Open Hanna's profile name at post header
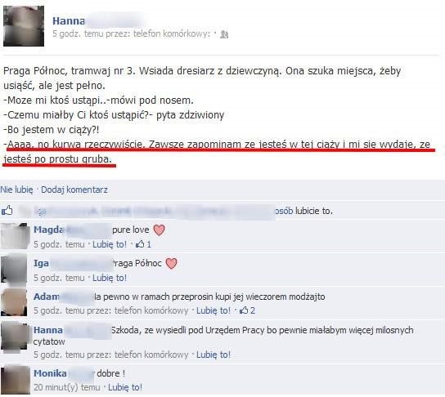This screenshot has width=445, height=397. tap(69, 21)
